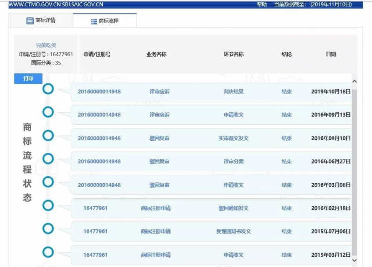
Task: Click the timeline circle beside 2016年03月08日 row
Action: [x=48, y=182]
